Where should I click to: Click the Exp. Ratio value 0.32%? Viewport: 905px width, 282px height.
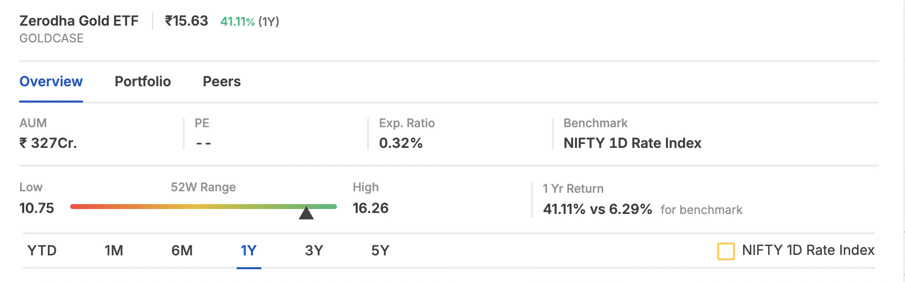click(401, 143)
